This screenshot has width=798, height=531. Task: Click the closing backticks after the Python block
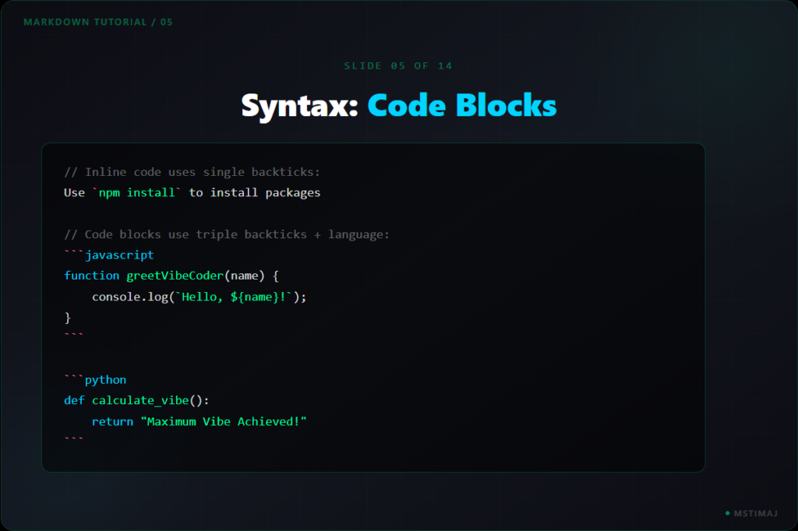(x=74, y=438)
